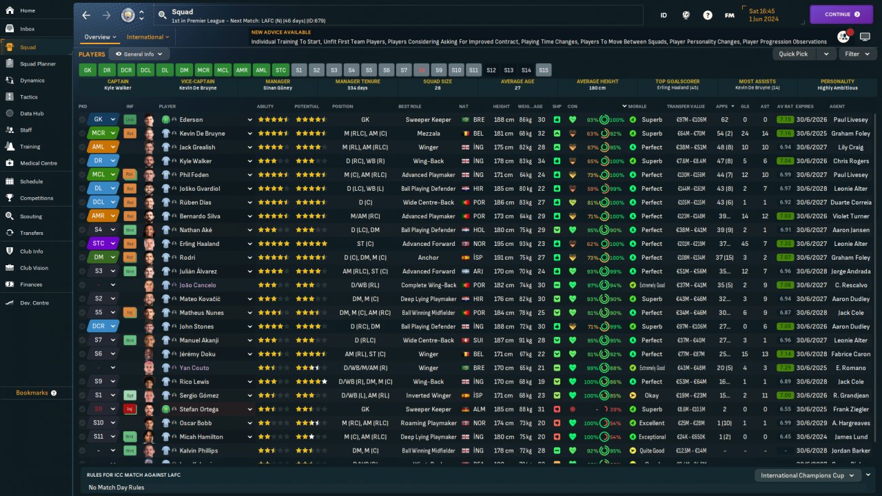Open the ID icon in the top bar
The height and width of the screenshot is (496, 882).
pyautogui.click(x=664, y=15)
